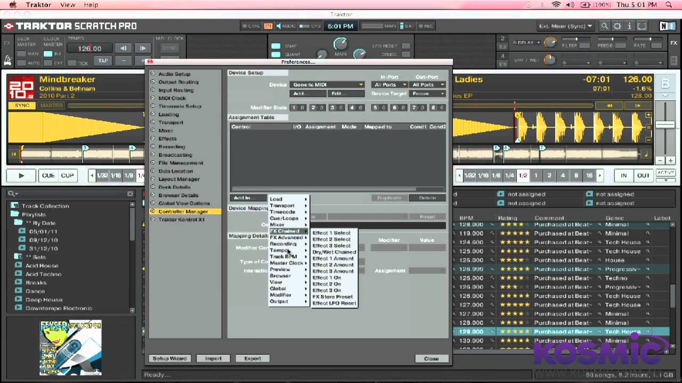Toggle fullscreen with the header frame icon
682x383 pixels.
pyautogui.click(x=641, y=26)
